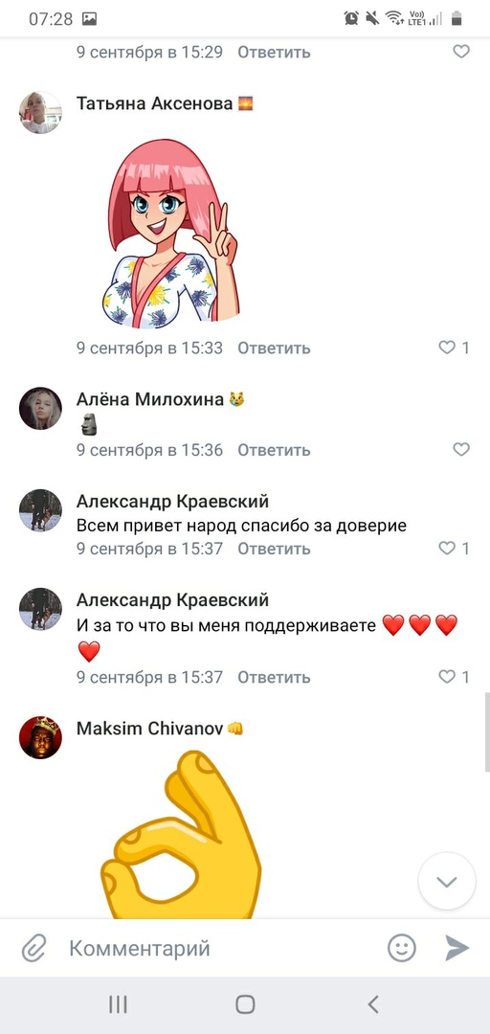Jump down using round chevron button

tap(447, 882)
